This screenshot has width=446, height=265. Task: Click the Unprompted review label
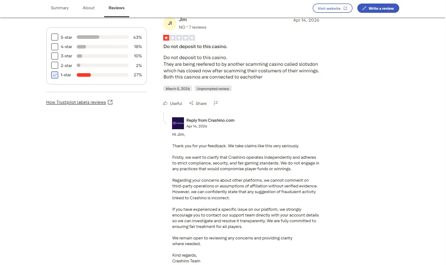213,89
